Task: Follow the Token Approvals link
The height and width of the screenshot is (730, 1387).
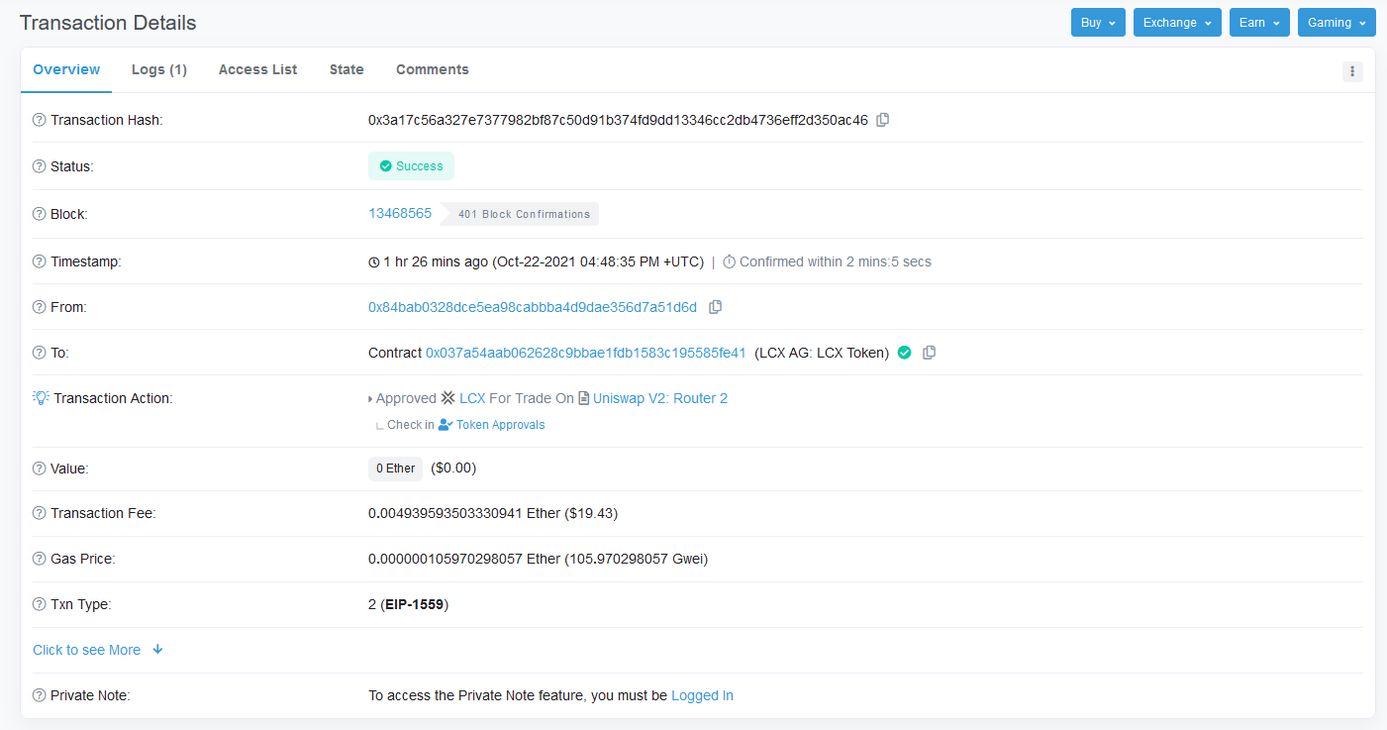Action: 500,425
